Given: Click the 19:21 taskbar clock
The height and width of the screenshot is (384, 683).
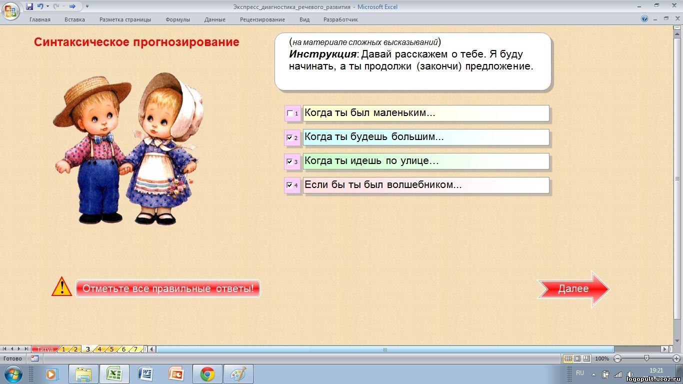Looking at the screenshot, I should click(x=656, y=370).
